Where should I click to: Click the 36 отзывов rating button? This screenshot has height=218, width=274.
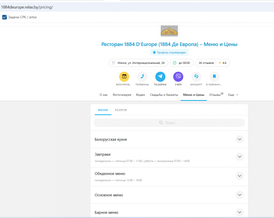(x=213, y=63)
